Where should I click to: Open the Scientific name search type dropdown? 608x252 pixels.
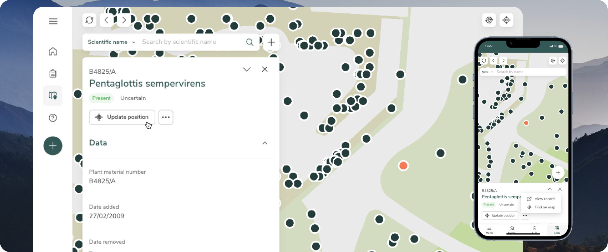[x=112, y=42]
